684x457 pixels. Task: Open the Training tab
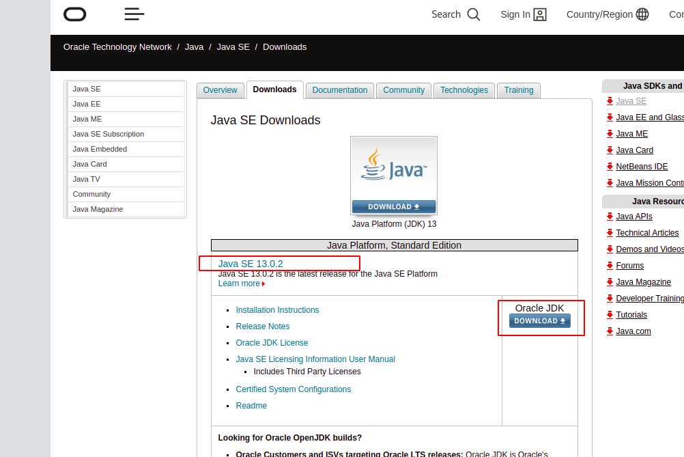(519, 90)
